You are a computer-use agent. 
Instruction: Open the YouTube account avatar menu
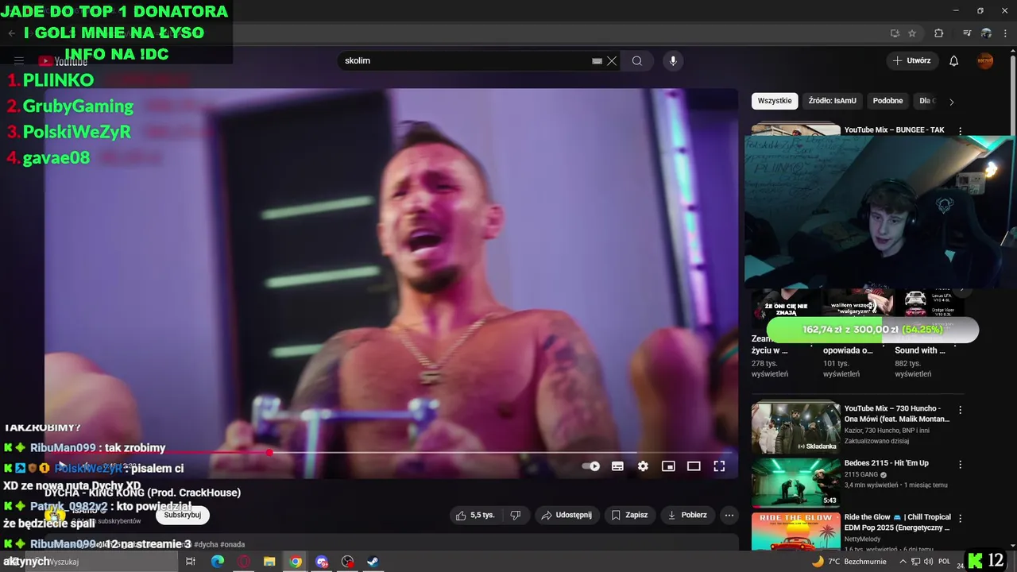tap(985, 60)
